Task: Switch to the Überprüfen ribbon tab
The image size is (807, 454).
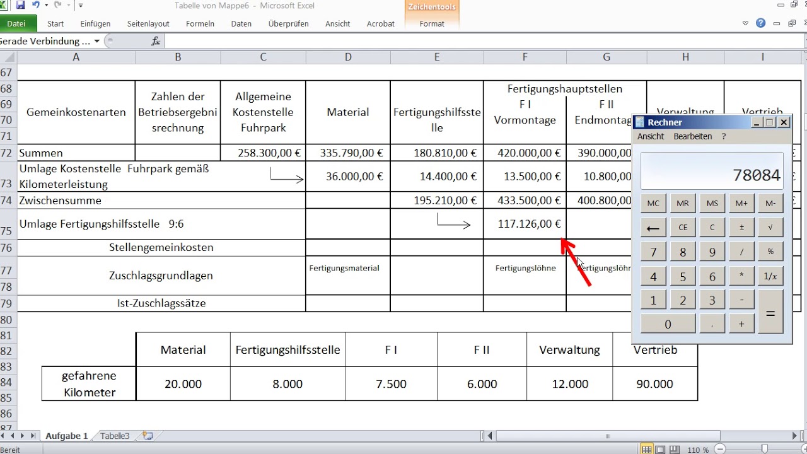Action: 288,24
